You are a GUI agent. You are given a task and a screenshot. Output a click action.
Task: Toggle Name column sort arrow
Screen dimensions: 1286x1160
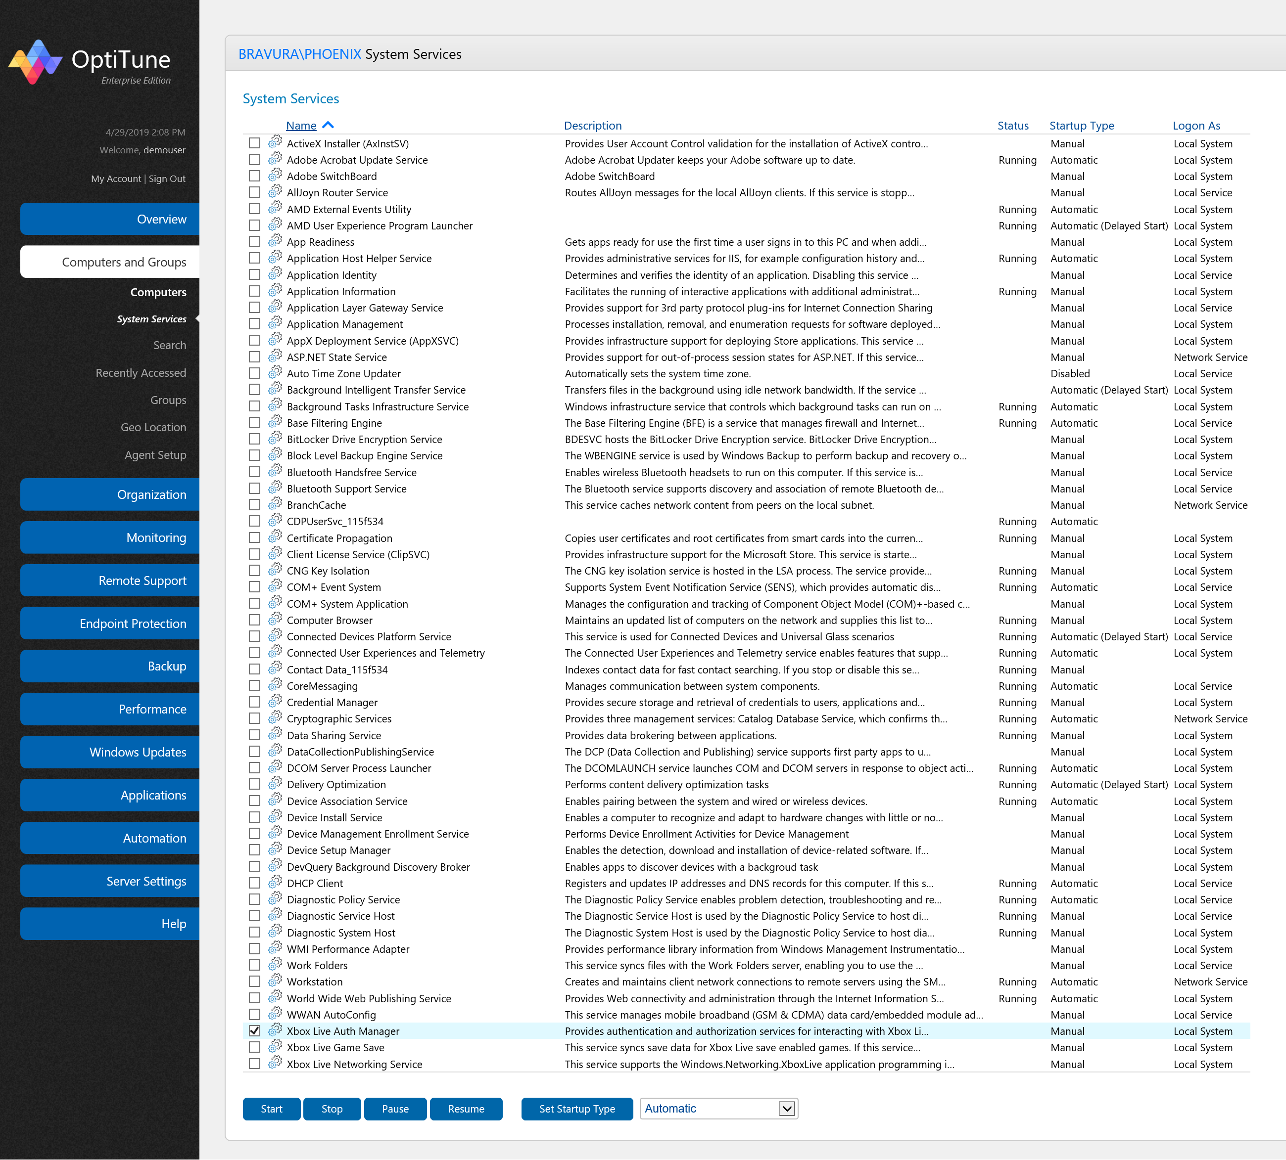click(328, 126)
